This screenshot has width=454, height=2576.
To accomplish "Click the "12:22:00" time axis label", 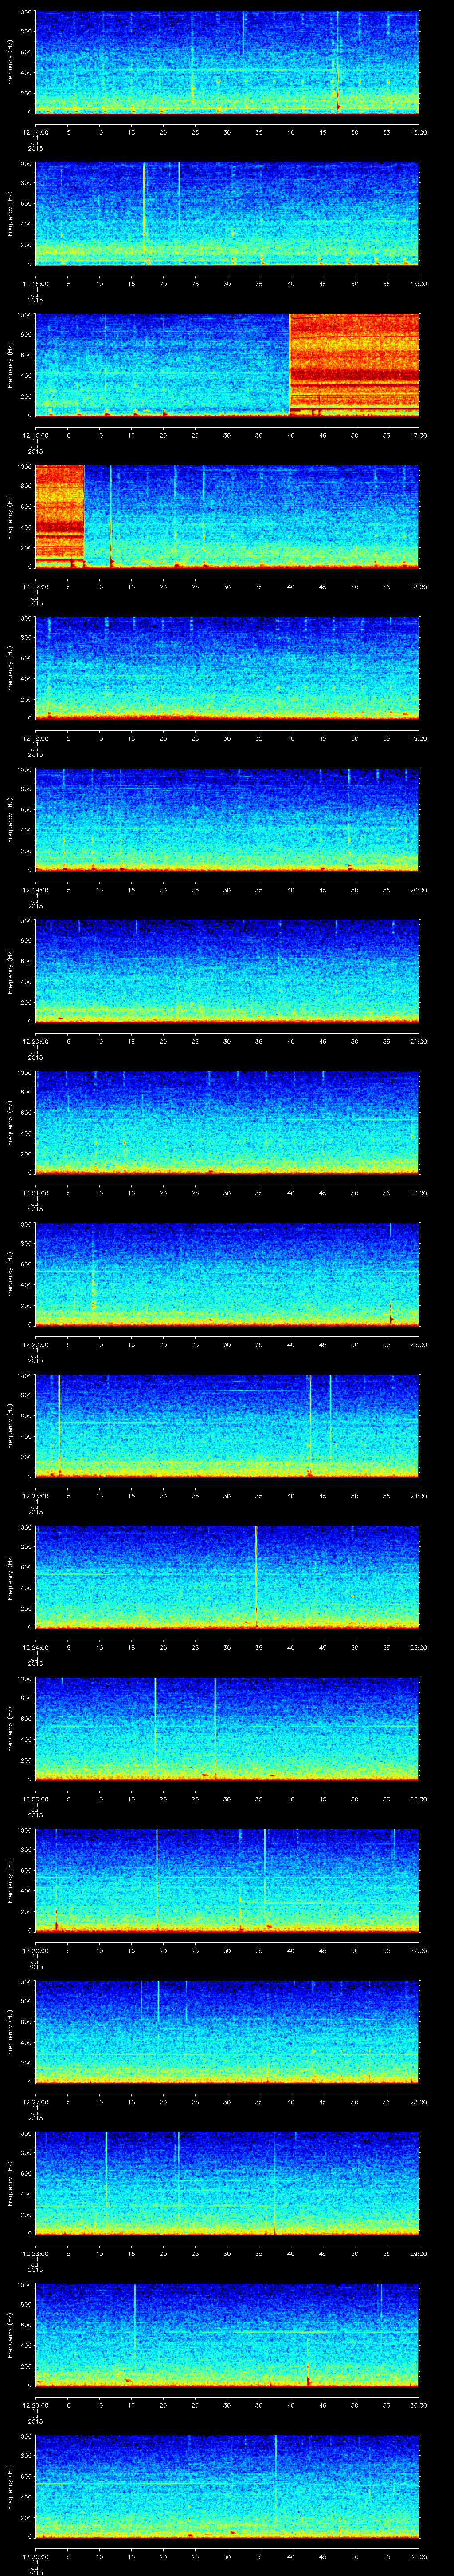I will pyautogui.click(x=35, y=1345).
